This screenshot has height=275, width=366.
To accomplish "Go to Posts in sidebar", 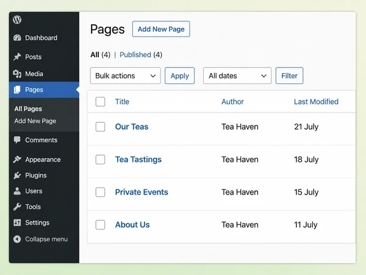I will click(x=33, y=57).
